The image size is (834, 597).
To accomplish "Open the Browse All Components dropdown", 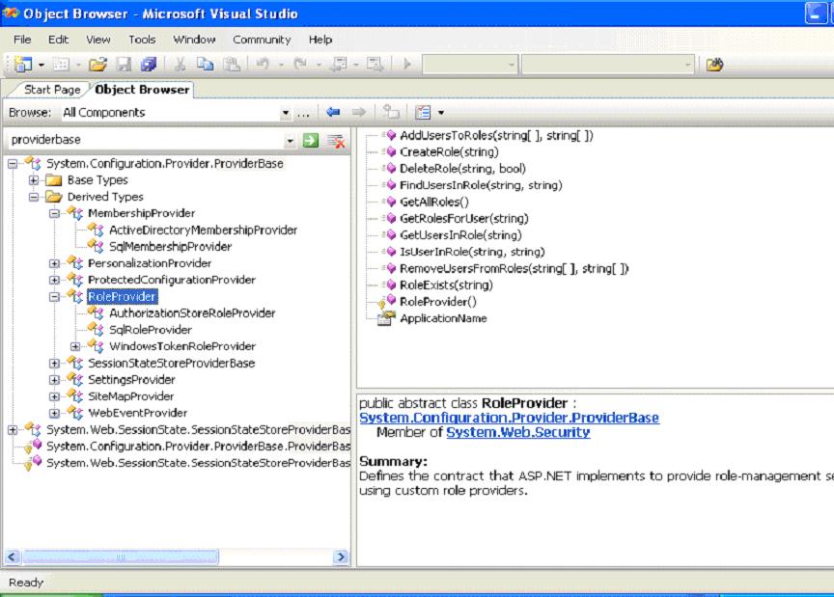I will (x=286, y=113).
